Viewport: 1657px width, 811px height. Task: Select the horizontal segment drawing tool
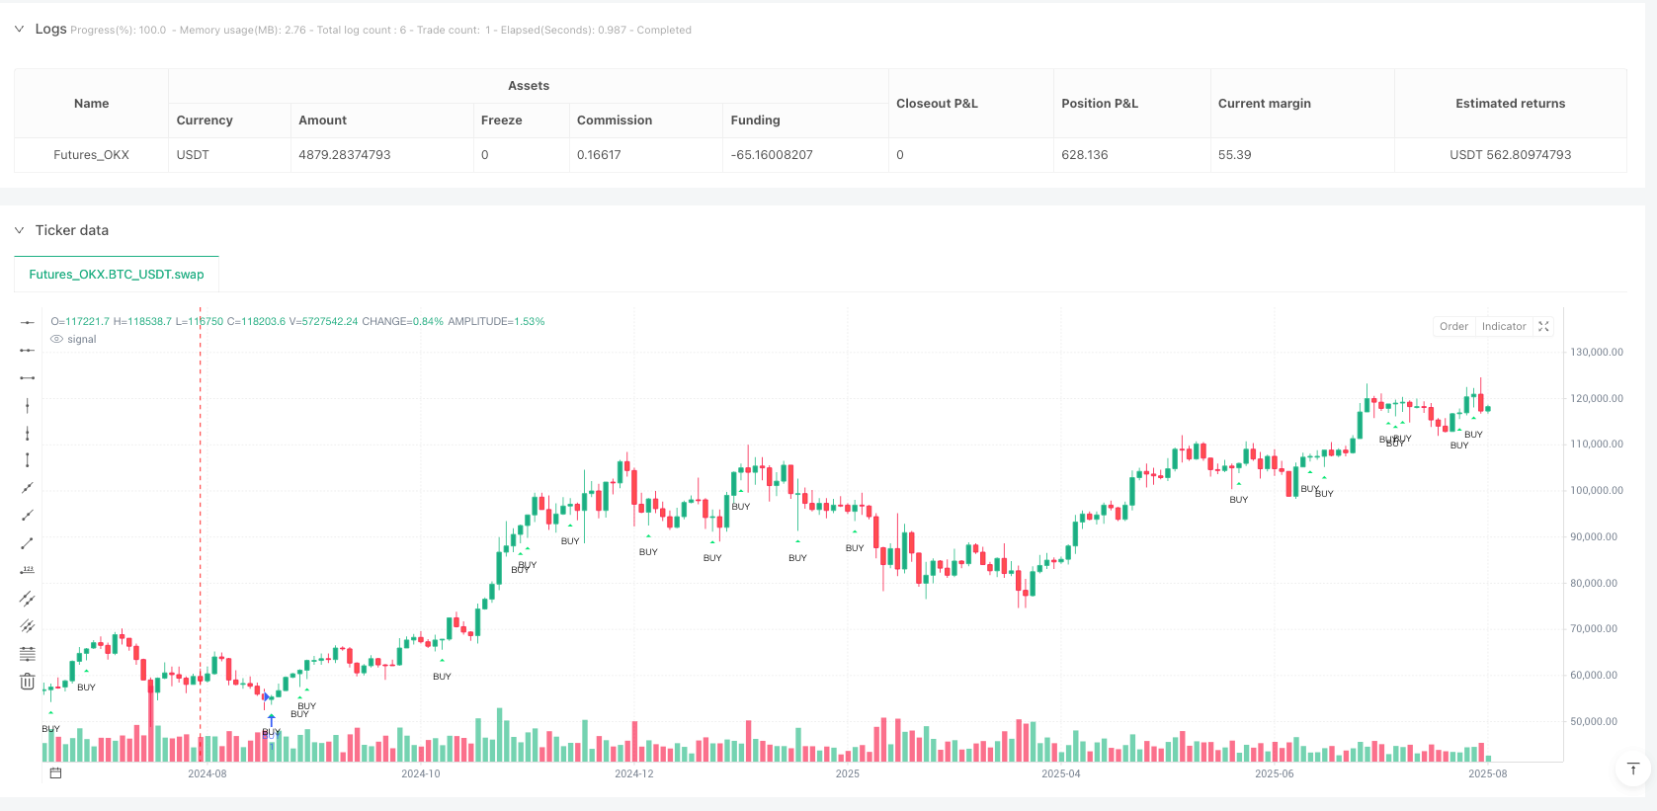28,377
